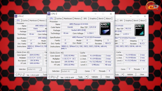Image resolution: width=162 pixels, height=91 pixels.
Task: Click Package field Socket AM3 (938) in front window
Action: pos(79,30)
